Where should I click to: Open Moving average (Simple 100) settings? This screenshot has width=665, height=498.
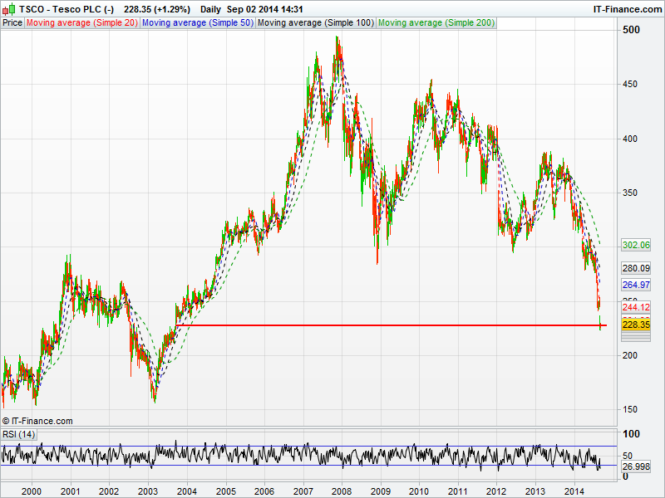click(x=314, y=22)
